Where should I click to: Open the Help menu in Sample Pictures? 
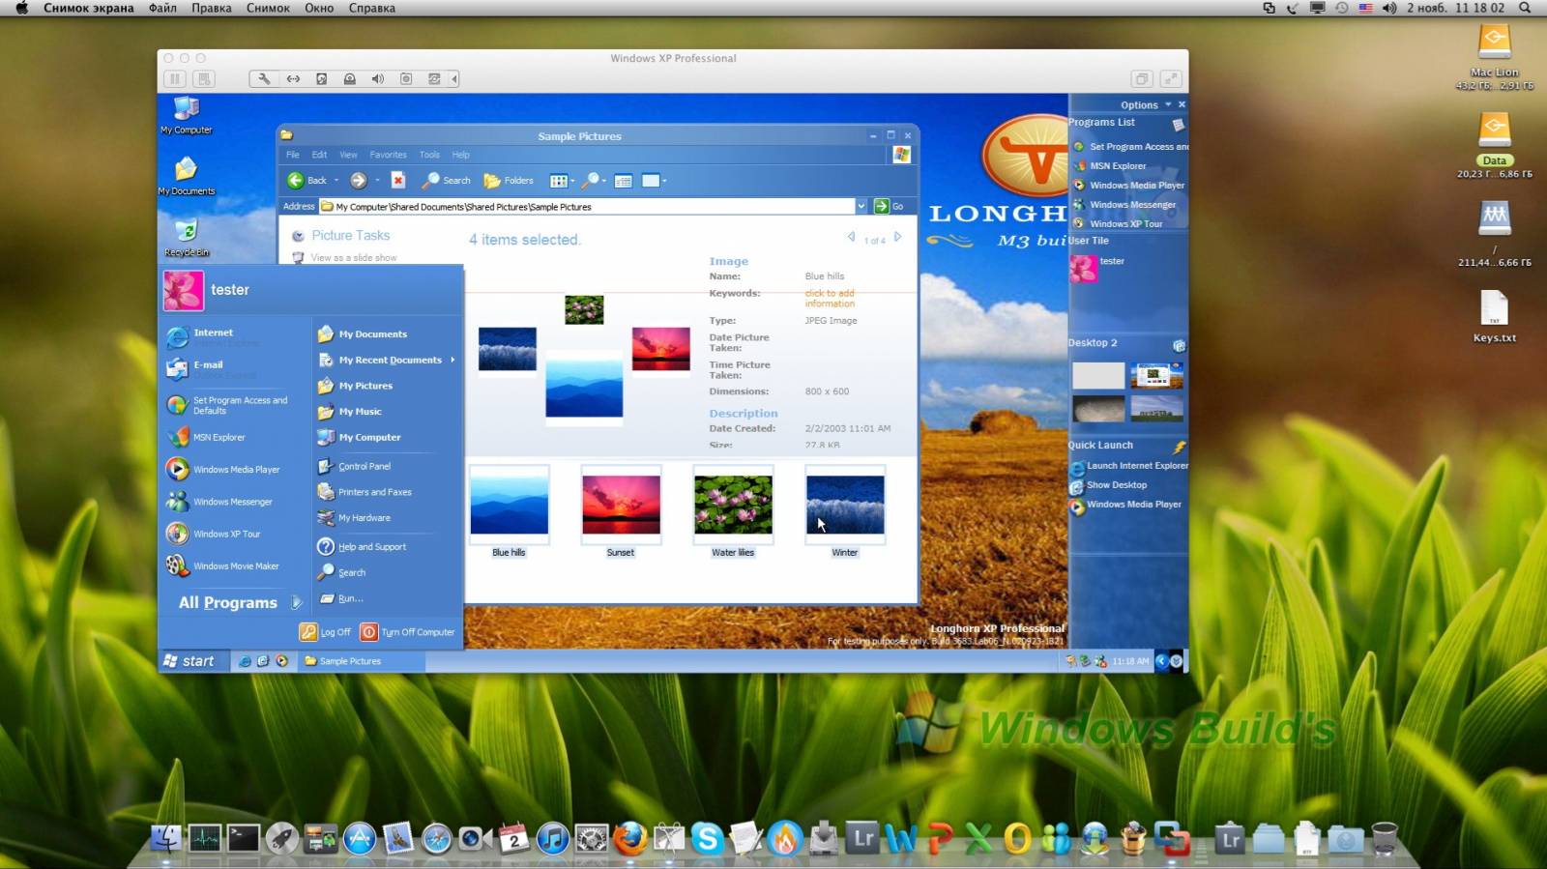point(461,155)
